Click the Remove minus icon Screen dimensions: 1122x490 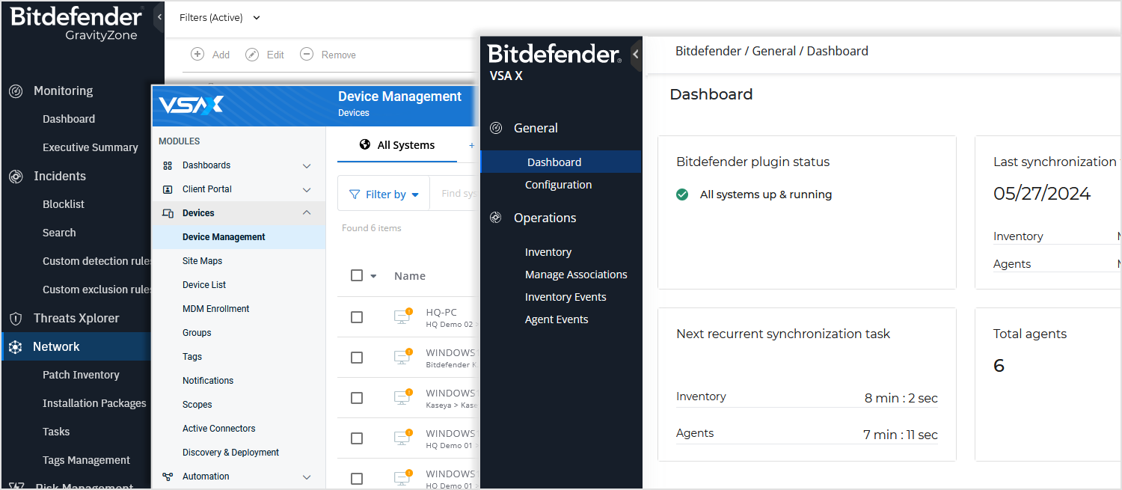(x=307, y=55)
